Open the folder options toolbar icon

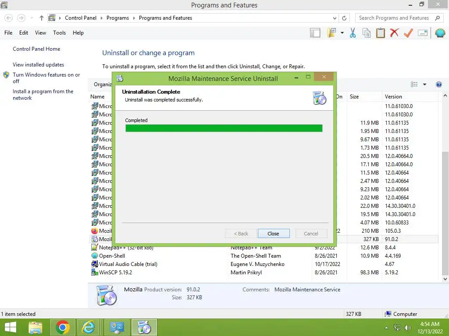[331, 33]
